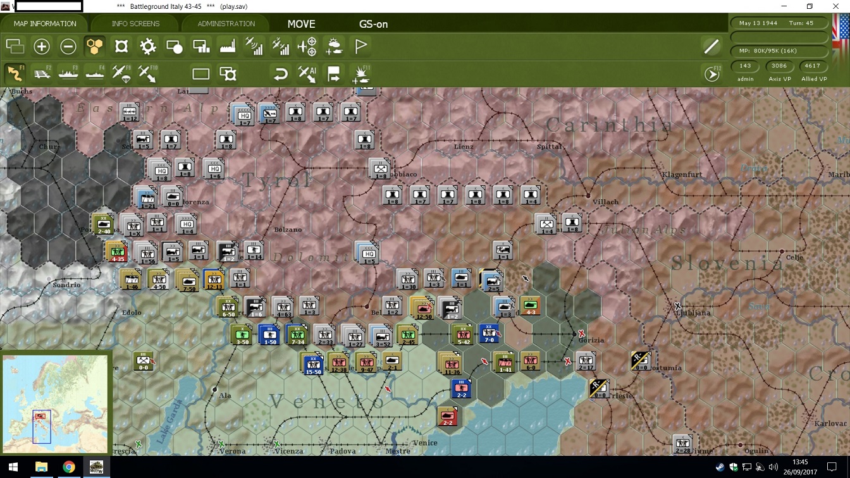Select the 12-50 unit counter
Viewport: 850px width, 478px height.
pyautogui.click(x=422, y=308)
